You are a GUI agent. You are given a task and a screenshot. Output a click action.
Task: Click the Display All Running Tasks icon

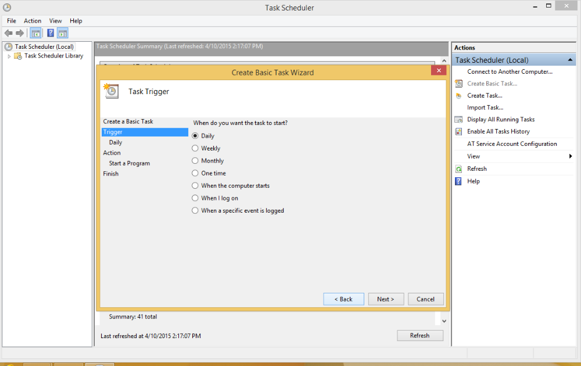459,120
